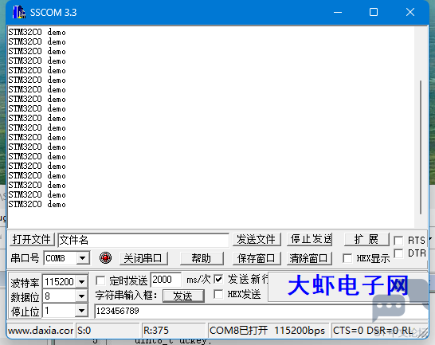The image size is (435, 345).
Task: Click the www.daxia.com status bar link
Action: point(41,331)
